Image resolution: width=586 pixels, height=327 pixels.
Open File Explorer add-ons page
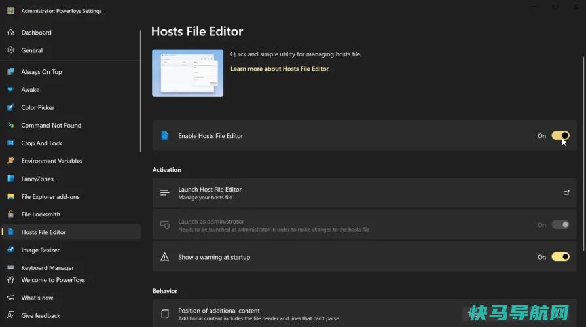tap(71, 196)
